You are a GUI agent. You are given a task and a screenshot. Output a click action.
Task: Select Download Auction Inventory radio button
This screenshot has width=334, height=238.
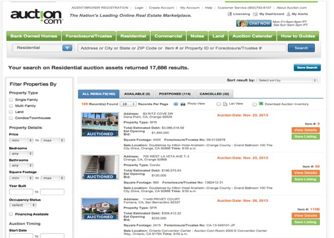pyautogui.click(x=254, y=104)
